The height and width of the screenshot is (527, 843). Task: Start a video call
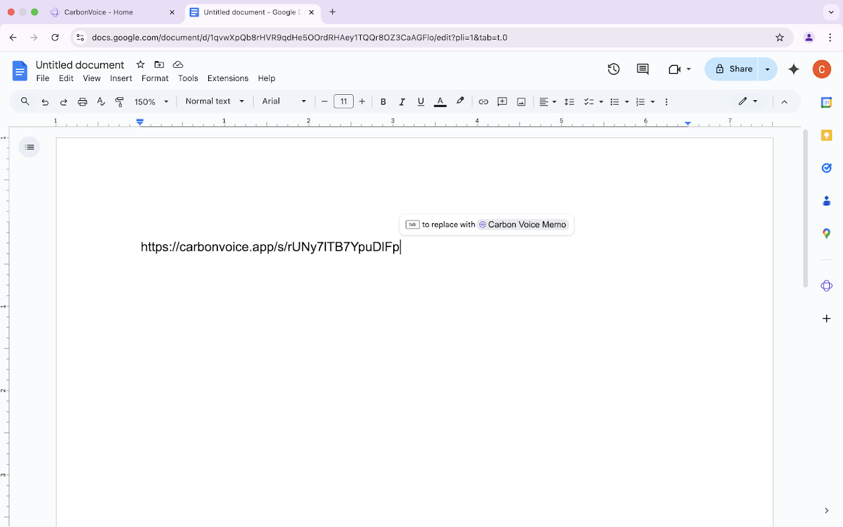click(x=674, y=69)
